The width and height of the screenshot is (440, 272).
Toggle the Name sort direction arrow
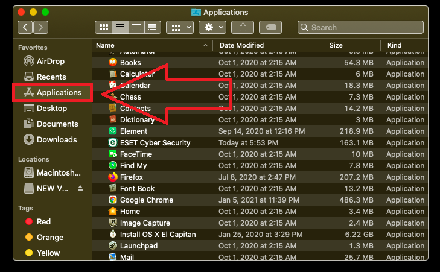tap(205, 45)
